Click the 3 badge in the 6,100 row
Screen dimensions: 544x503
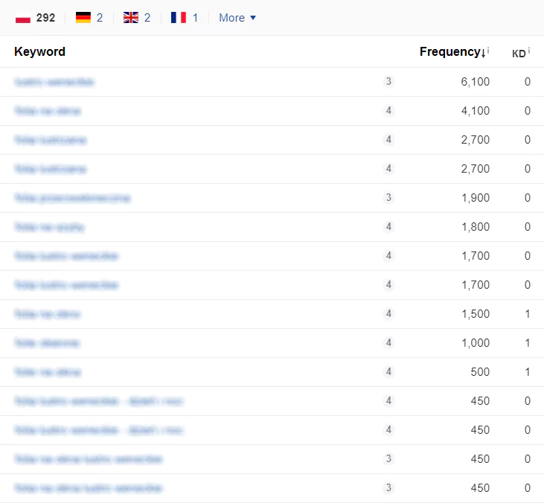388,82
